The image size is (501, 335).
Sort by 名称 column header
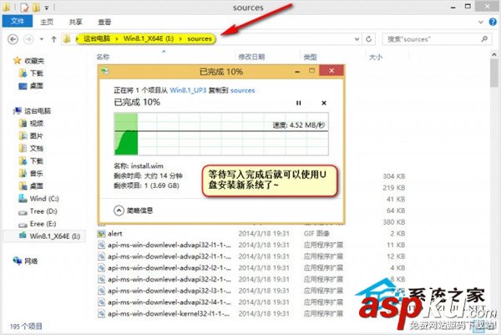pyautogui.click(x=103, y=57)
